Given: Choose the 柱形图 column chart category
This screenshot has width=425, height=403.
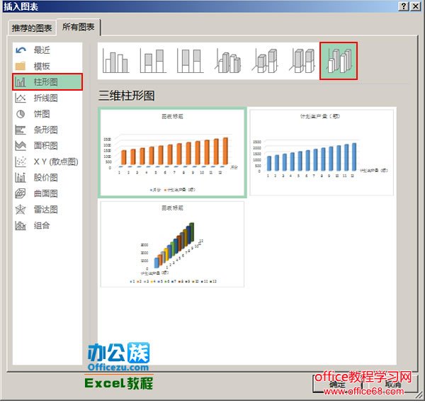Looking at the screenshot, I should pos(47,82).
